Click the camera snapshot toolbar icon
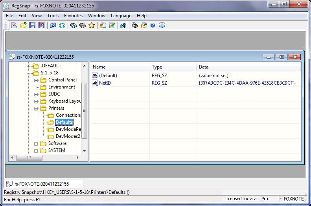The height and width of the screenshot is (206, 311). tap(53, 25)
